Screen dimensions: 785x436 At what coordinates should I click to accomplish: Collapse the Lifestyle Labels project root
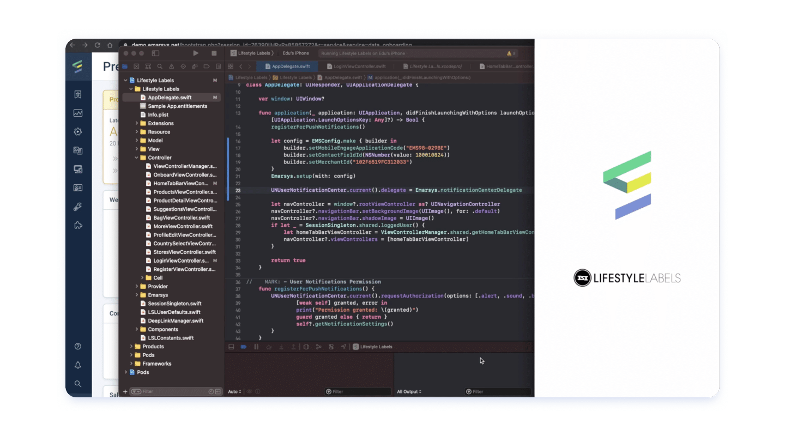click(126, 80)
